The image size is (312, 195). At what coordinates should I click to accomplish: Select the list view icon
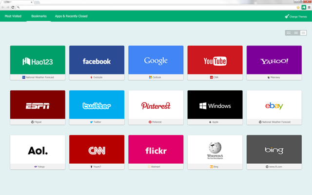click(x=303, y=33)
